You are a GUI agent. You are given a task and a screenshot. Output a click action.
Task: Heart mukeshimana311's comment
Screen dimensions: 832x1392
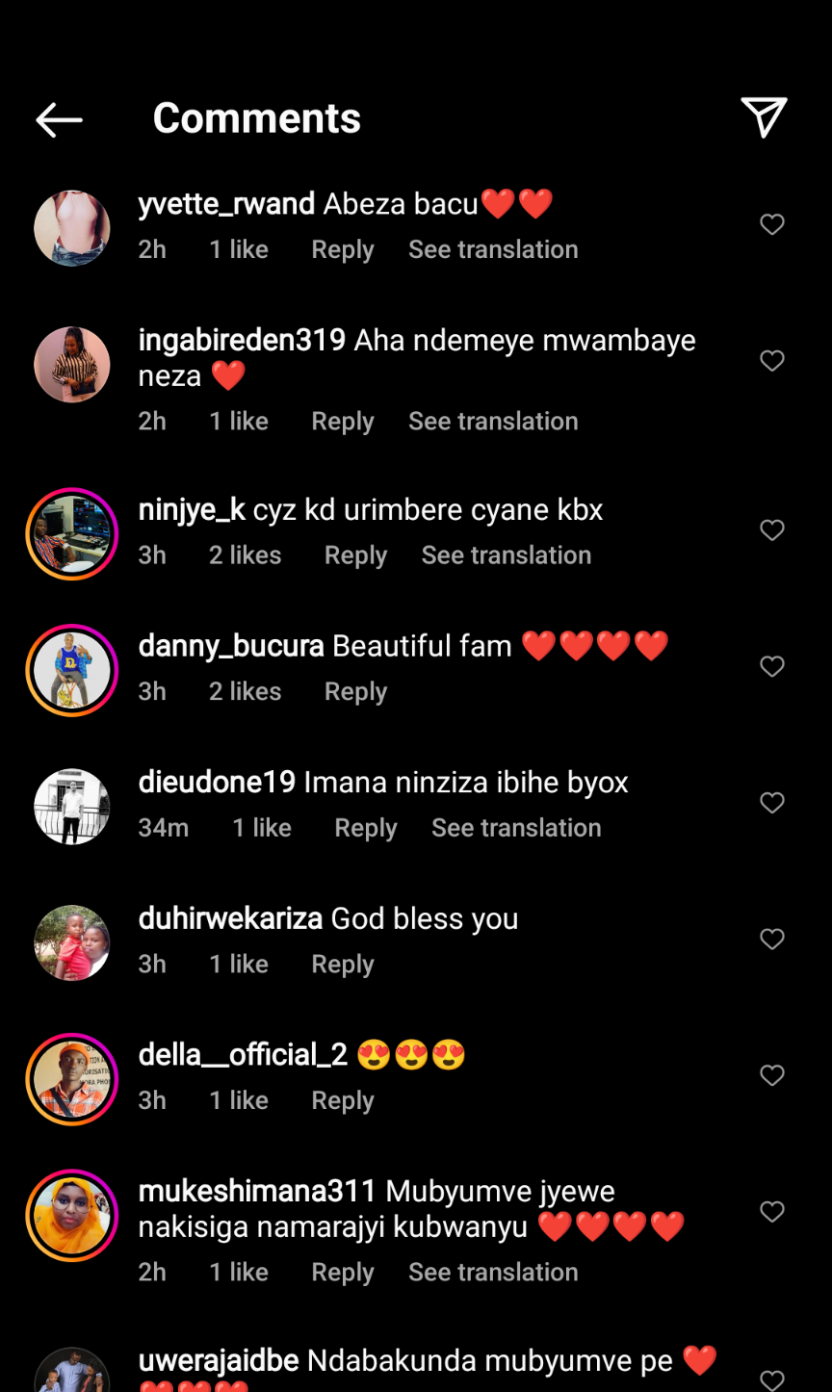(772, 1211)
